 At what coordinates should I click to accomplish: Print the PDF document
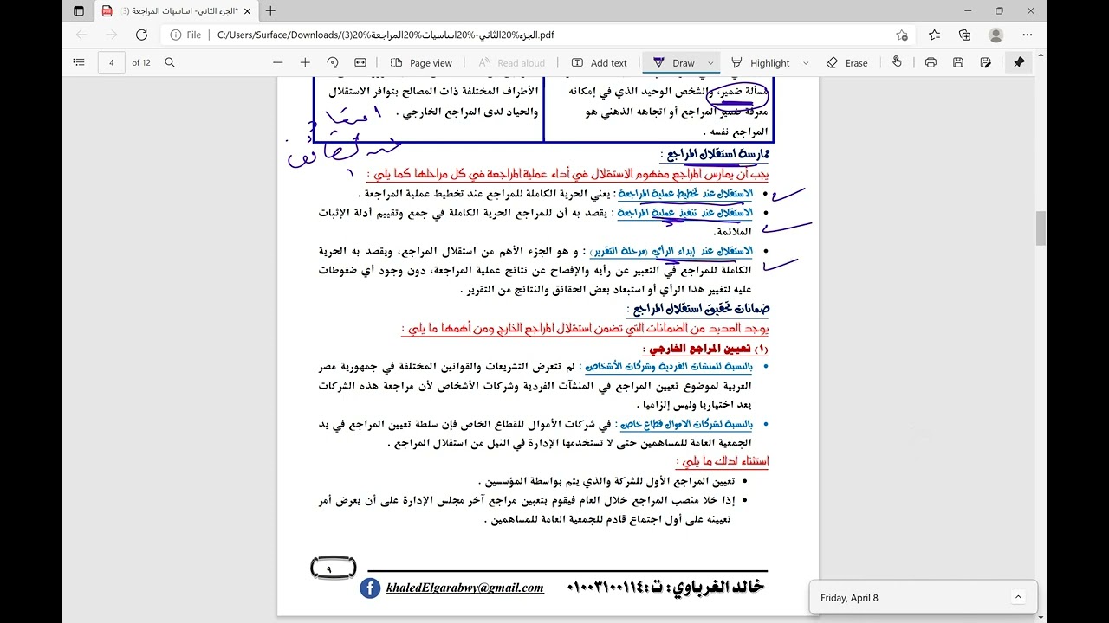(x=931, y=62)
